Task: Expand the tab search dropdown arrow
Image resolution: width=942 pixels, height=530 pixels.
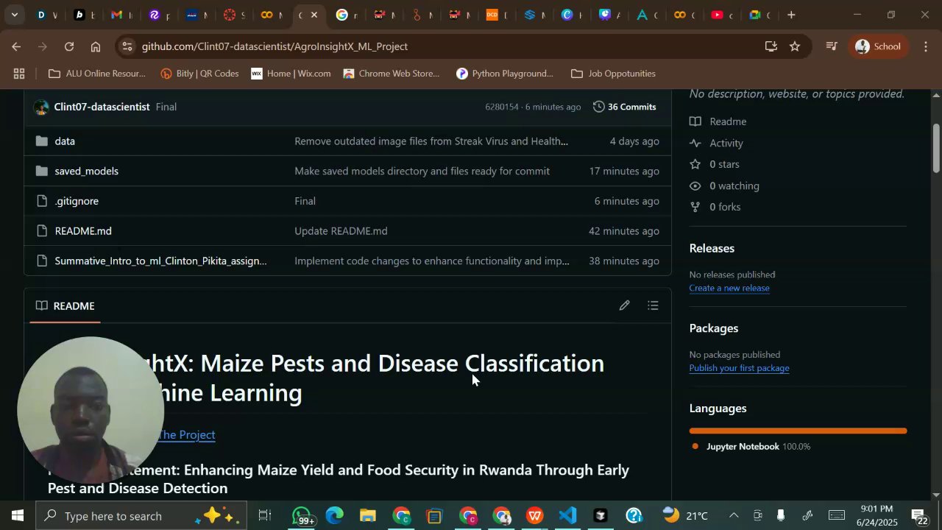Action: point(14,15)
